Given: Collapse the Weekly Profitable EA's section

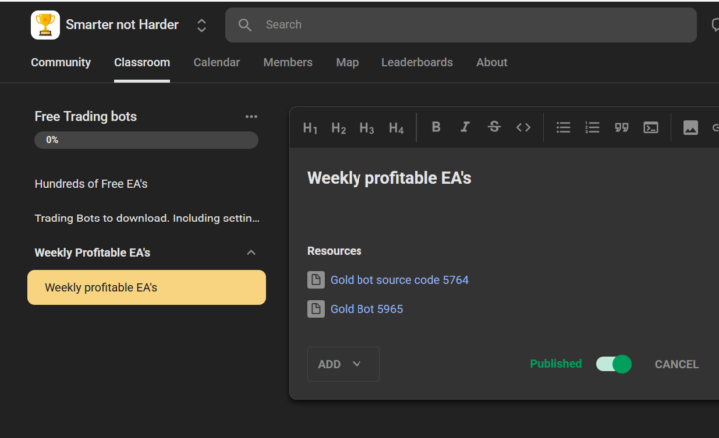Looking at the screenshot, I should click(251, 252).
